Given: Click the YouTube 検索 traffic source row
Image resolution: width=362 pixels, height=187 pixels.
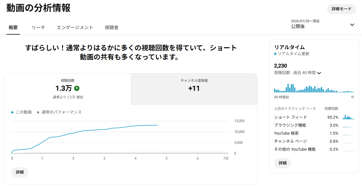Looking at the screenshot, I should (x=314, y=133).
